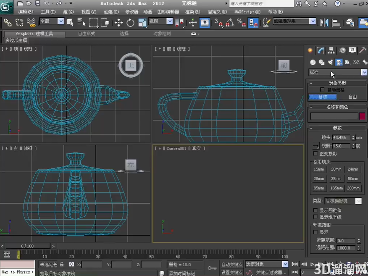Click the 自由 free camera button
The width and height of the screenshot is (368, 276).
pyautogui.click(x=352, y=97)
